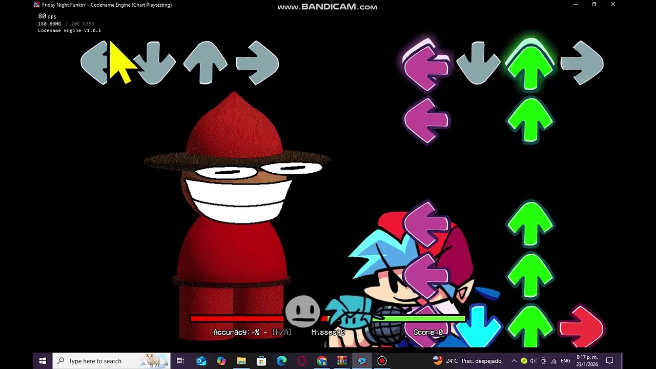Click the green up note beside the red right note

(530, 326)
